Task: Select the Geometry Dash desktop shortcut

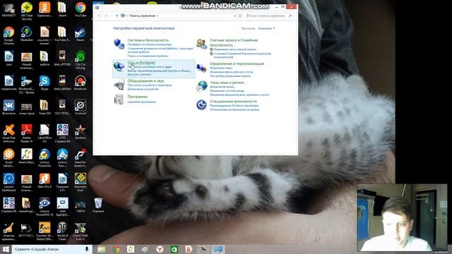Action: coord(81,182)
